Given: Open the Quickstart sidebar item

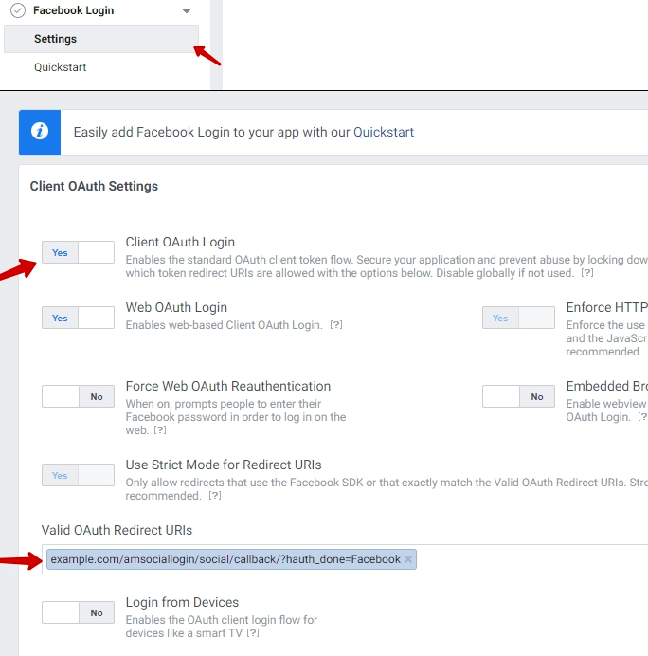Looking at the screenshot, I should (61, 67).
